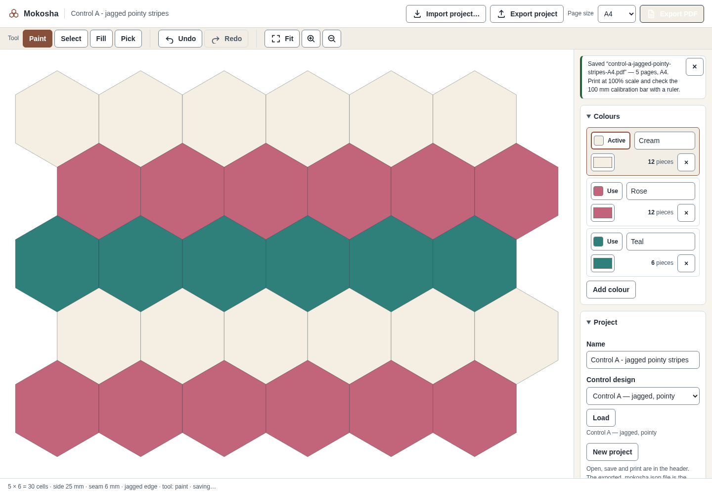Use the Rose colour for painting
The height and width of the screenshot is (495, 712).
coord(607,191)
